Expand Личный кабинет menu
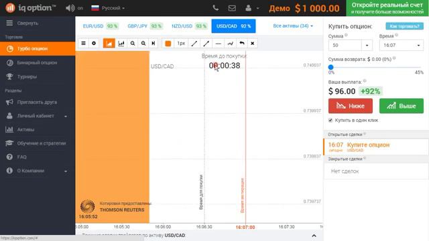 click(38, 116)
